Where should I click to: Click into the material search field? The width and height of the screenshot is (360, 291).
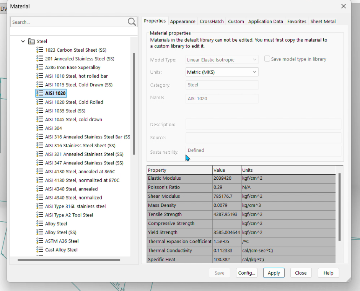point(69,22)
